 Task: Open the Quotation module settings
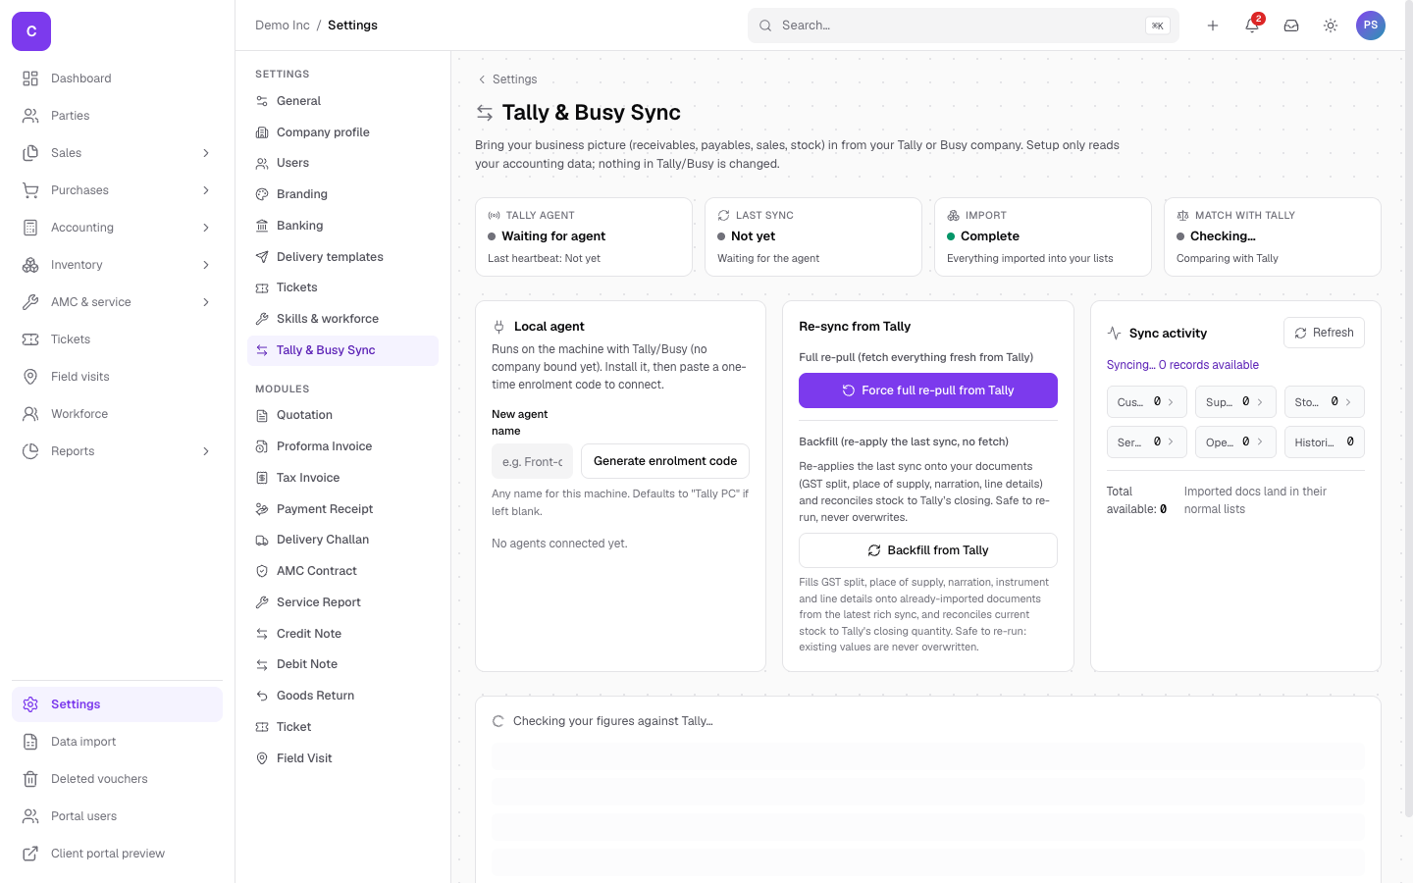point(342,415)
